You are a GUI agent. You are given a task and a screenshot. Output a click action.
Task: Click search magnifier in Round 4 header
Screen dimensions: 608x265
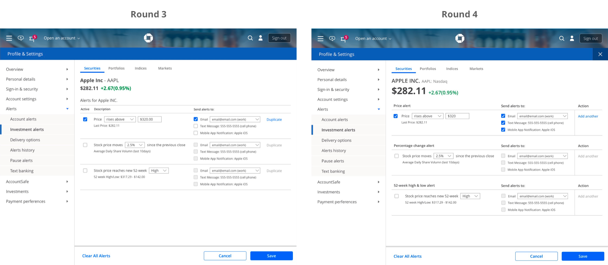[562, 38]
